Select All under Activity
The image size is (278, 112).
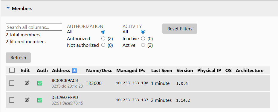143,32
